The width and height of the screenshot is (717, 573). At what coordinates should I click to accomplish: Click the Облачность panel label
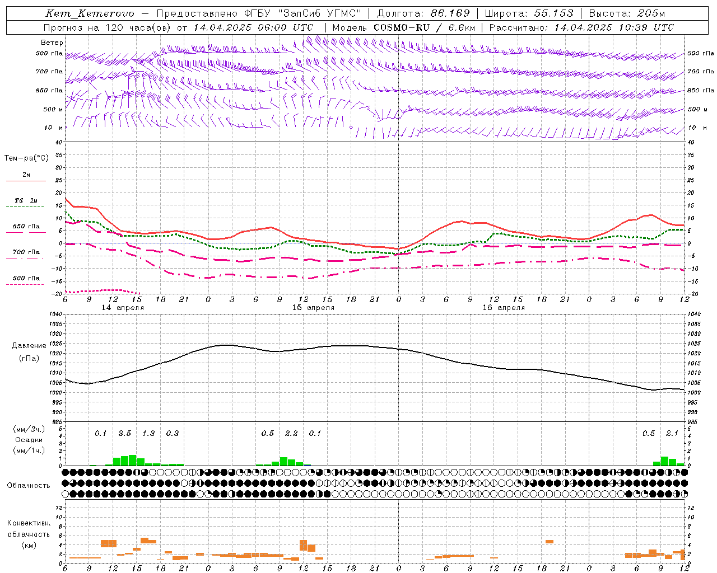[x=29, y=485]
